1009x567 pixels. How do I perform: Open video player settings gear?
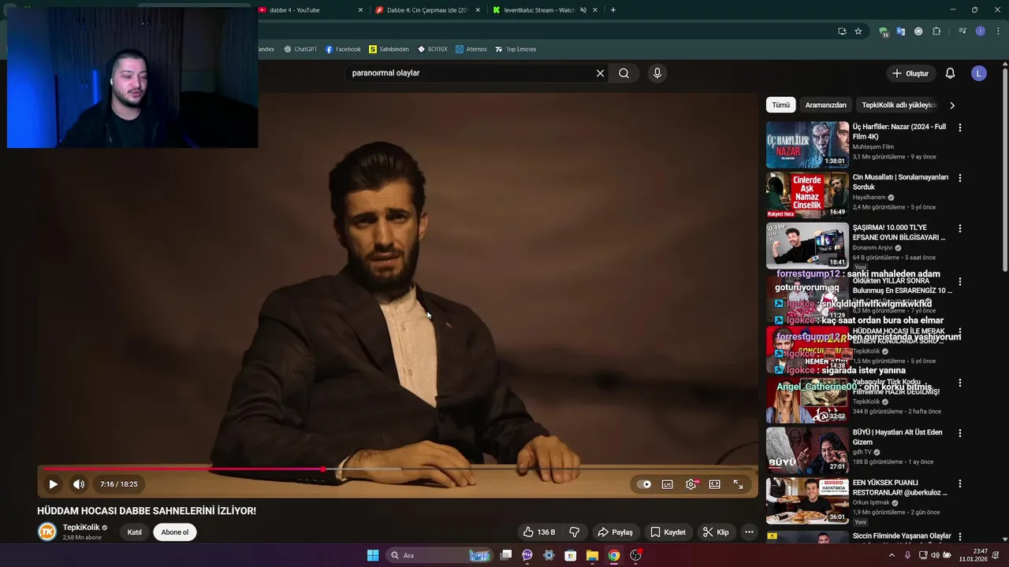click(691, 484)
